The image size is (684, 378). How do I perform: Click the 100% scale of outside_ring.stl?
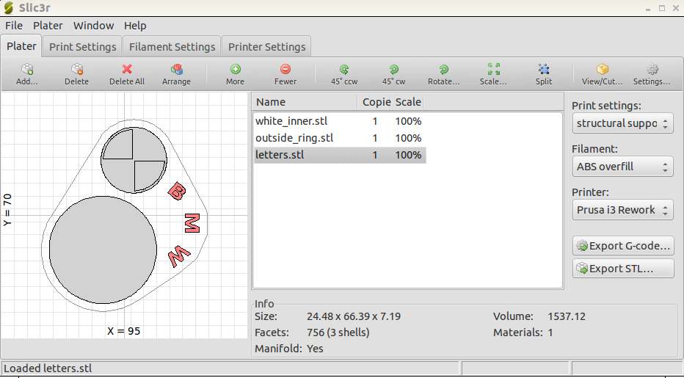coord(408,138)
